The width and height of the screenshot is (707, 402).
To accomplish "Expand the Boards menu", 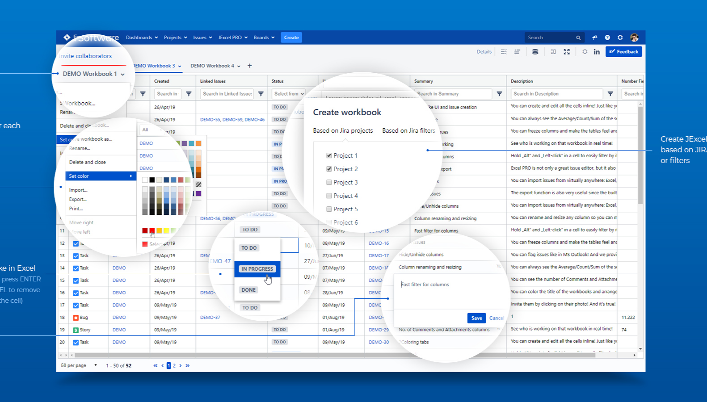I will [264, 38].
